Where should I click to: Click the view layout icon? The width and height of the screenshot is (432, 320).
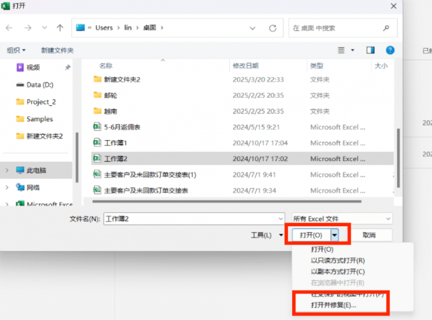[341, 50]
